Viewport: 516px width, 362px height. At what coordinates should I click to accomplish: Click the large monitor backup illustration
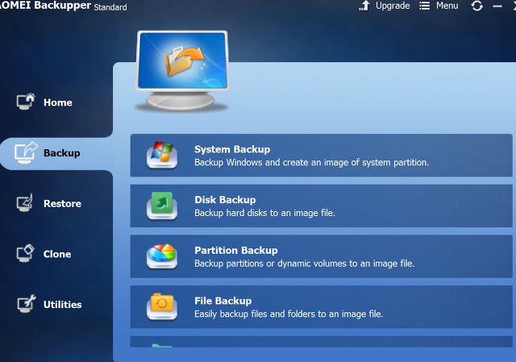[182, 71]
